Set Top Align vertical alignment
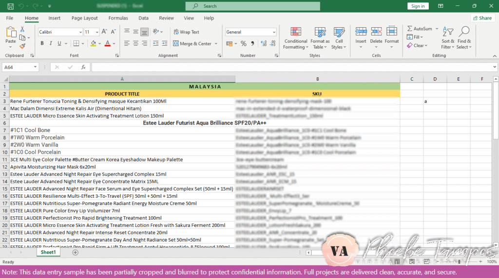499x278 pixels. click(127, 32)
